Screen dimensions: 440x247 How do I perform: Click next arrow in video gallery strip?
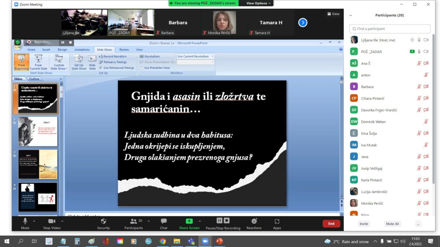pyautogui.click(x=302, y=23)
